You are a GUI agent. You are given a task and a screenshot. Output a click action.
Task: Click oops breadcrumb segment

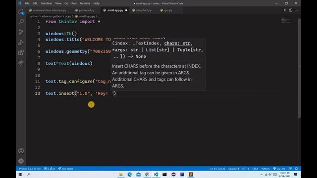click(68, 16)
